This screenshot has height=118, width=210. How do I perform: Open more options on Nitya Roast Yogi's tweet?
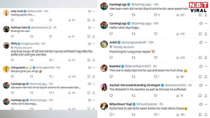206,104
